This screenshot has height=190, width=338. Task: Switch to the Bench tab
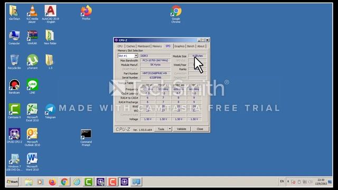[x=191, y=46]
